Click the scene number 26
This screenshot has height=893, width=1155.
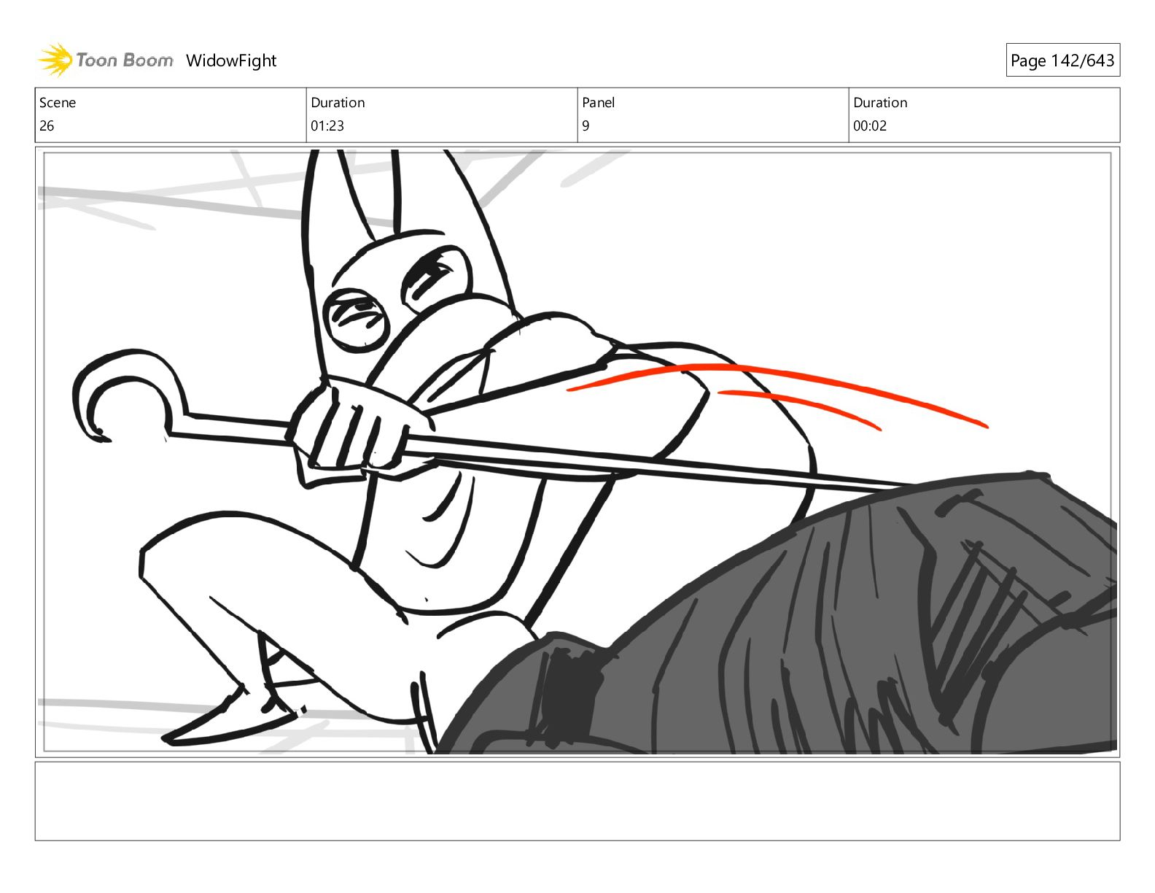coord(47,125)
